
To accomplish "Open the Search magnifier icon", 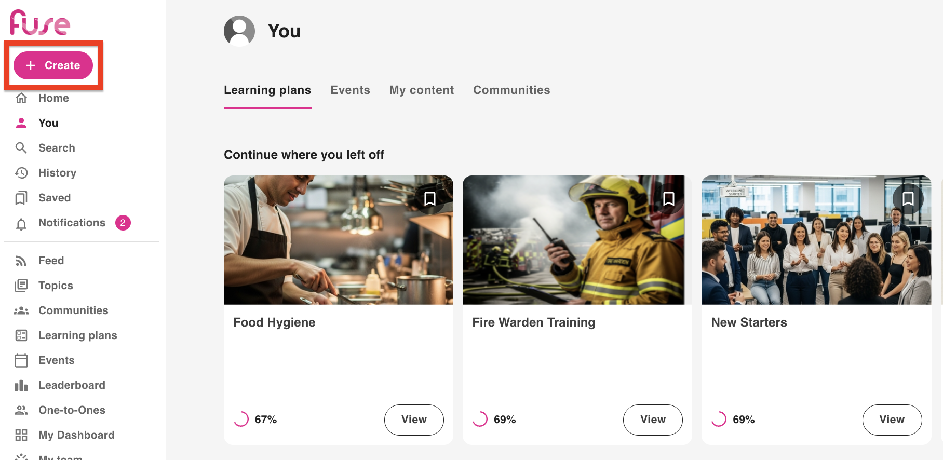I will click(x=21, y=148).
